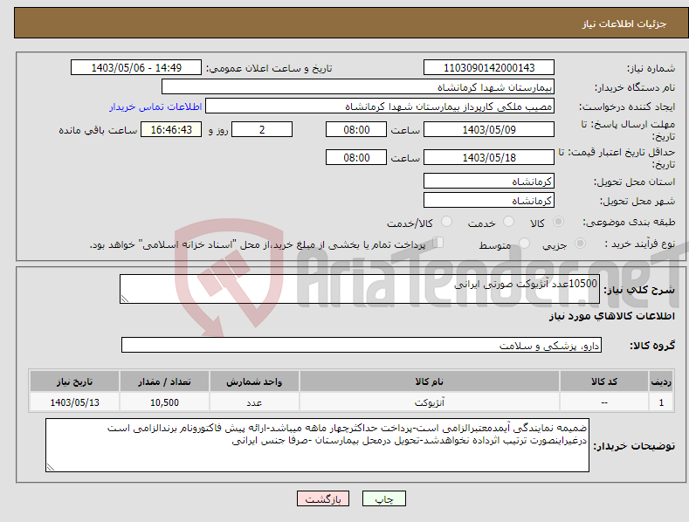
Task: Open buyer contact info link
Action: pos(155,106)
